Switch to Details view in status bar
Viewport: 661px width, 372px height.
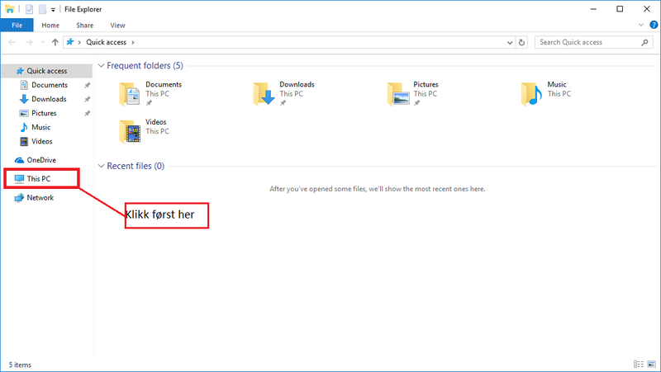click(639, 364)
